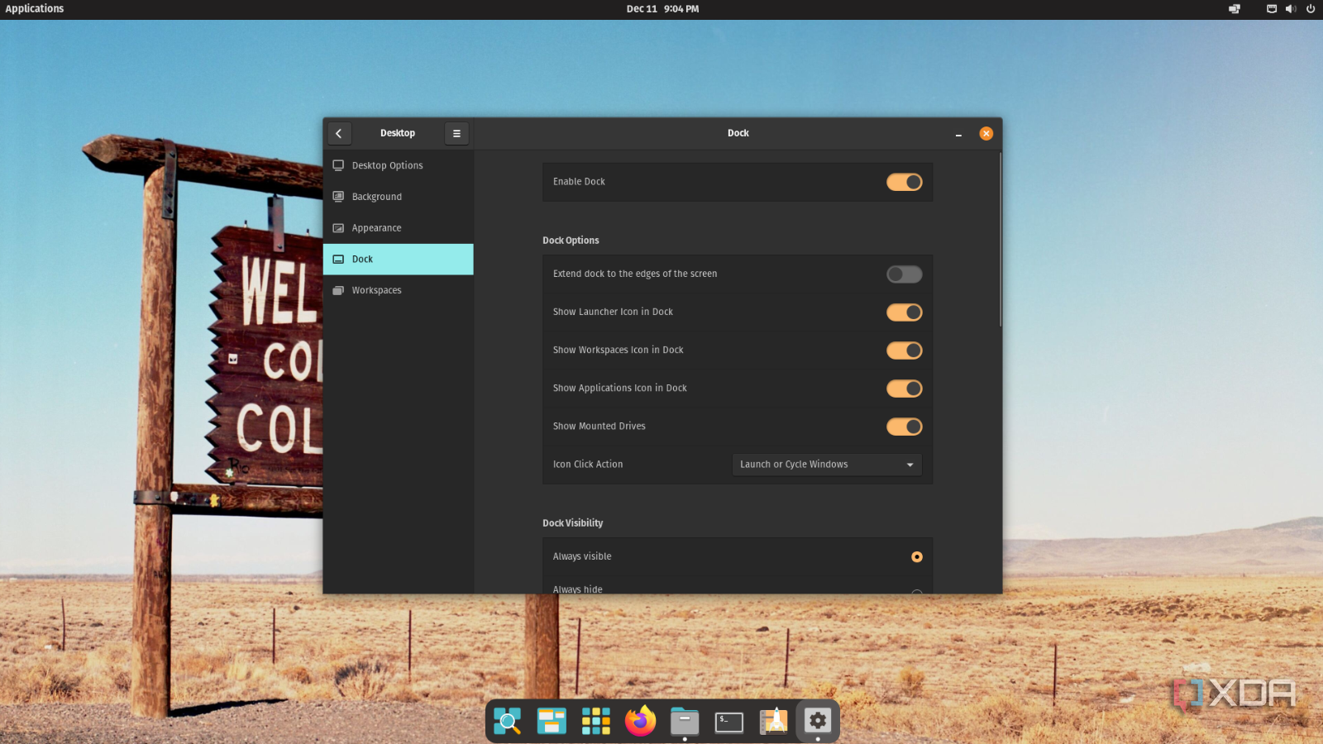Open Pop!_Shop rocket icon in dock

click(x=773, y=722)
